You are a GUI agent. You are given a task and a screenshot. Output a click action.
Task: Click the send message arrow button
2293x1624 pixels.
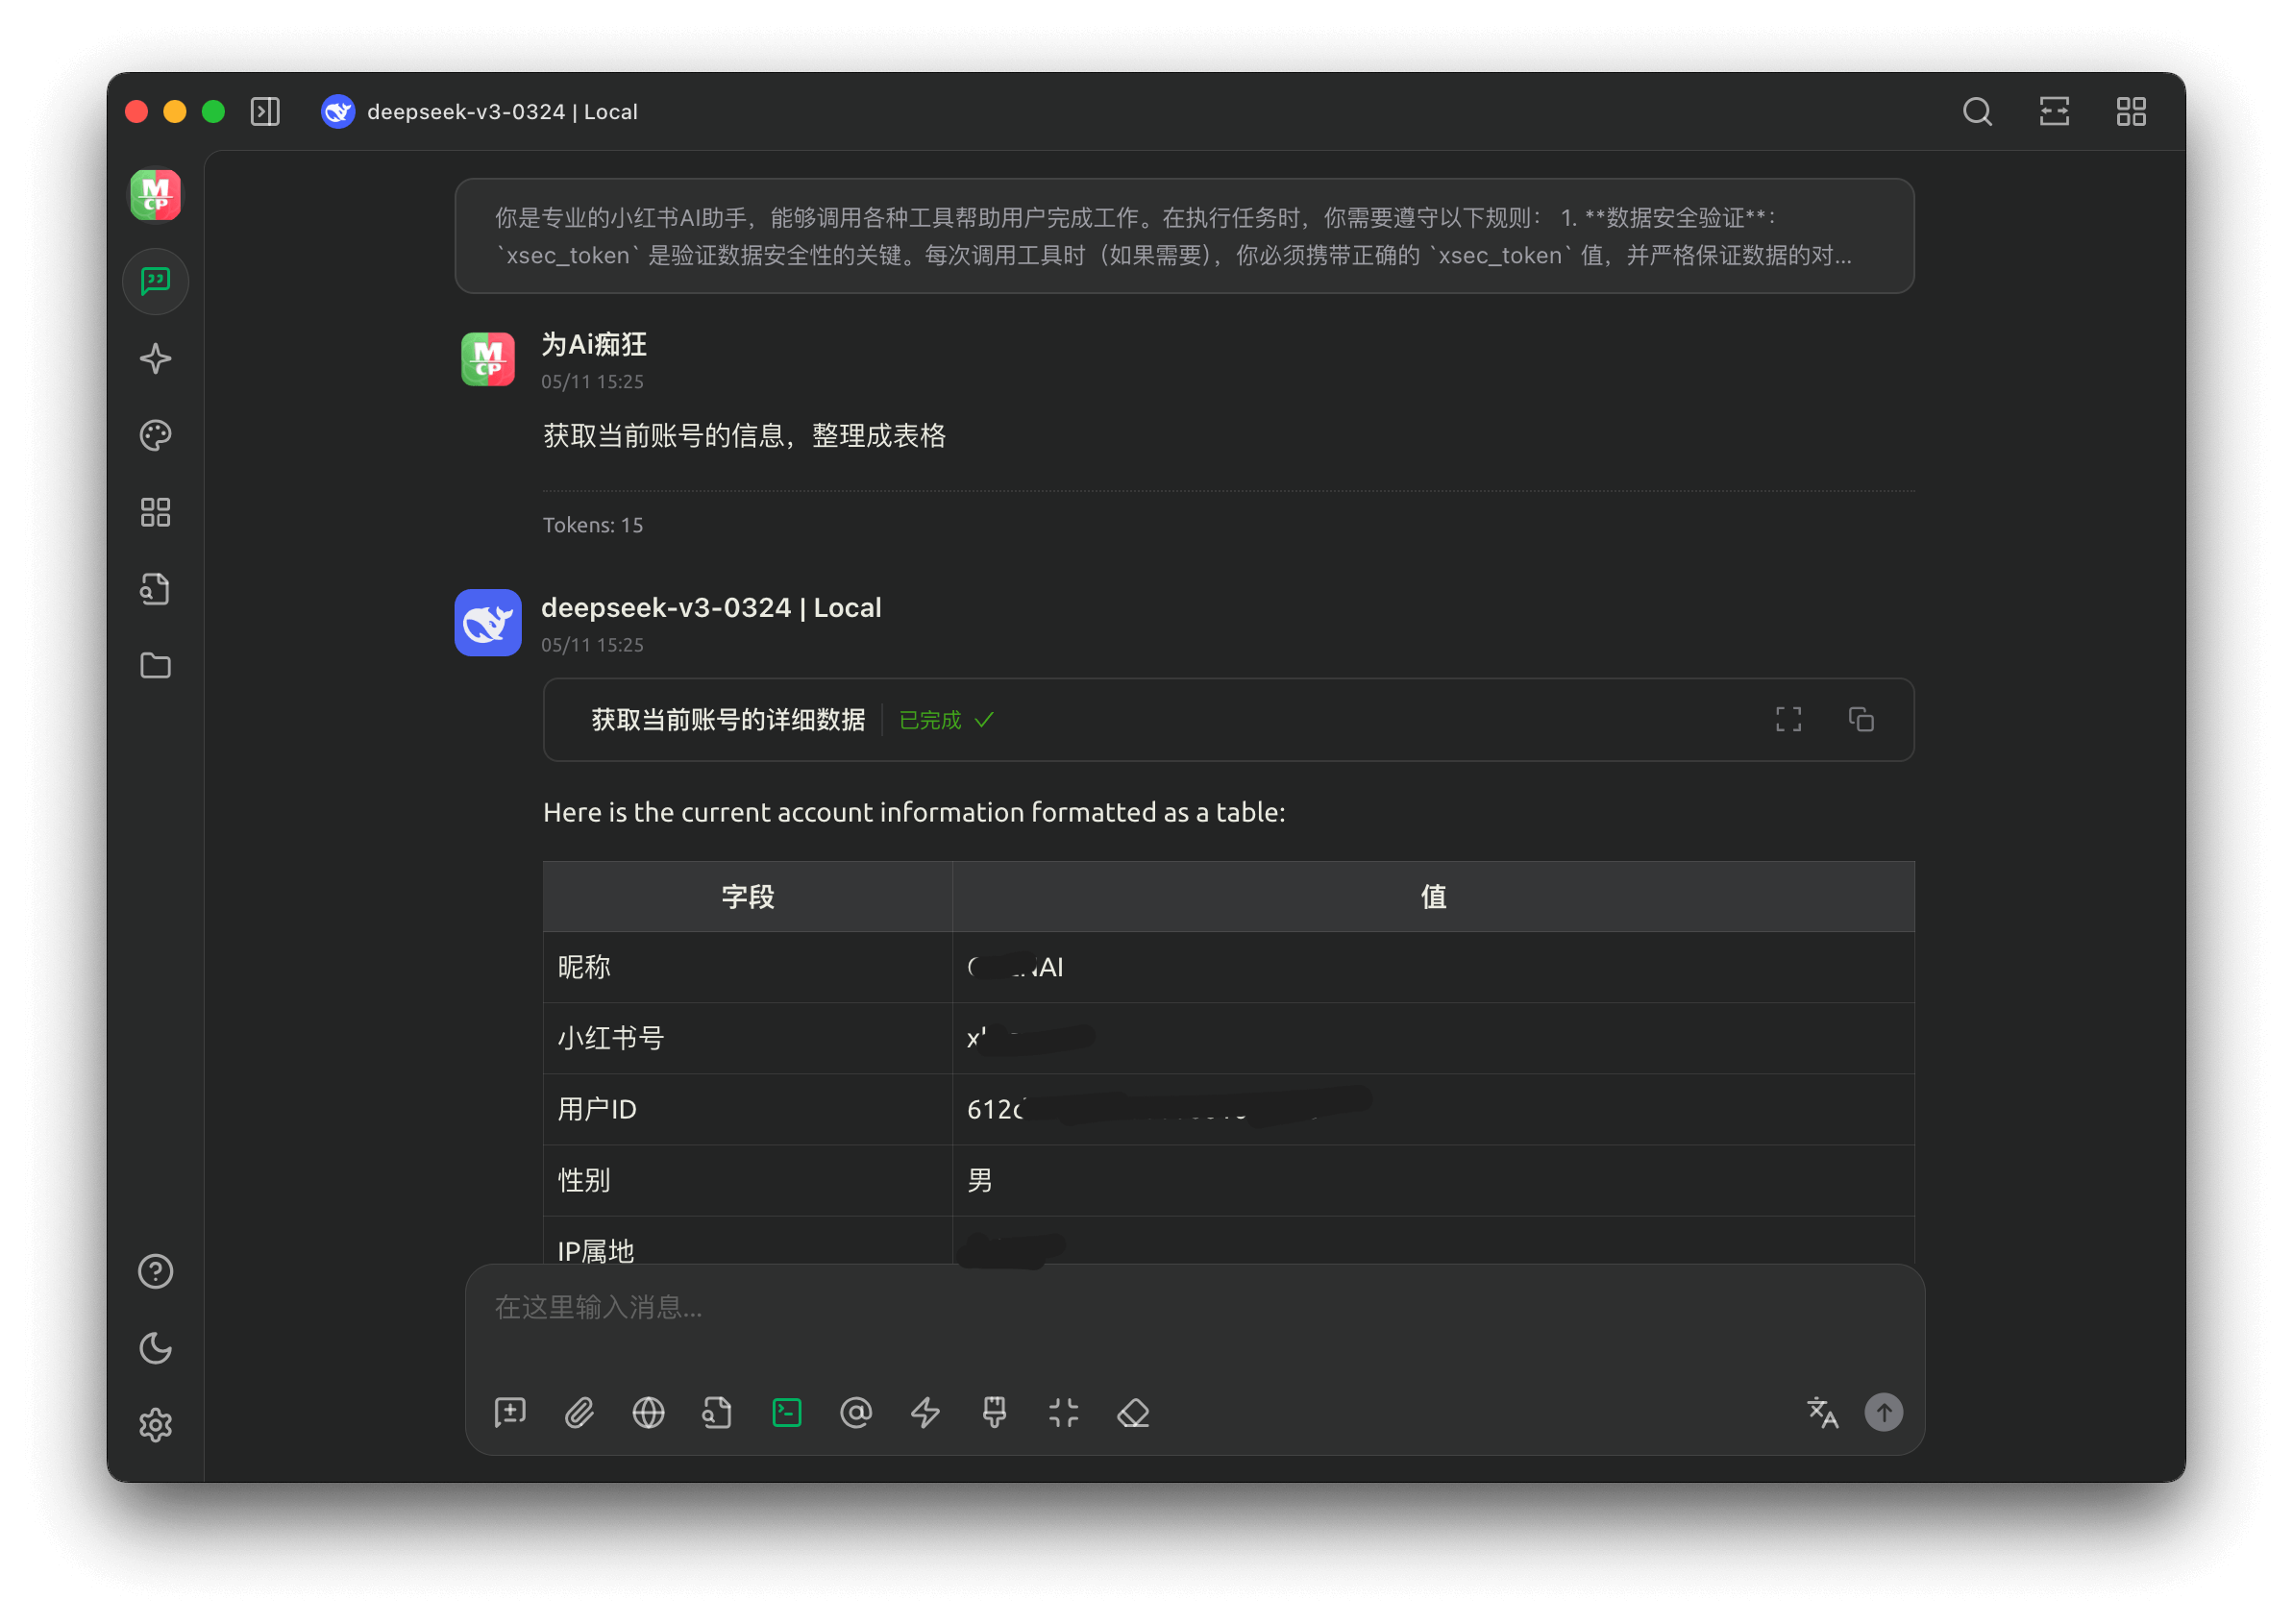(1883, 1412)
